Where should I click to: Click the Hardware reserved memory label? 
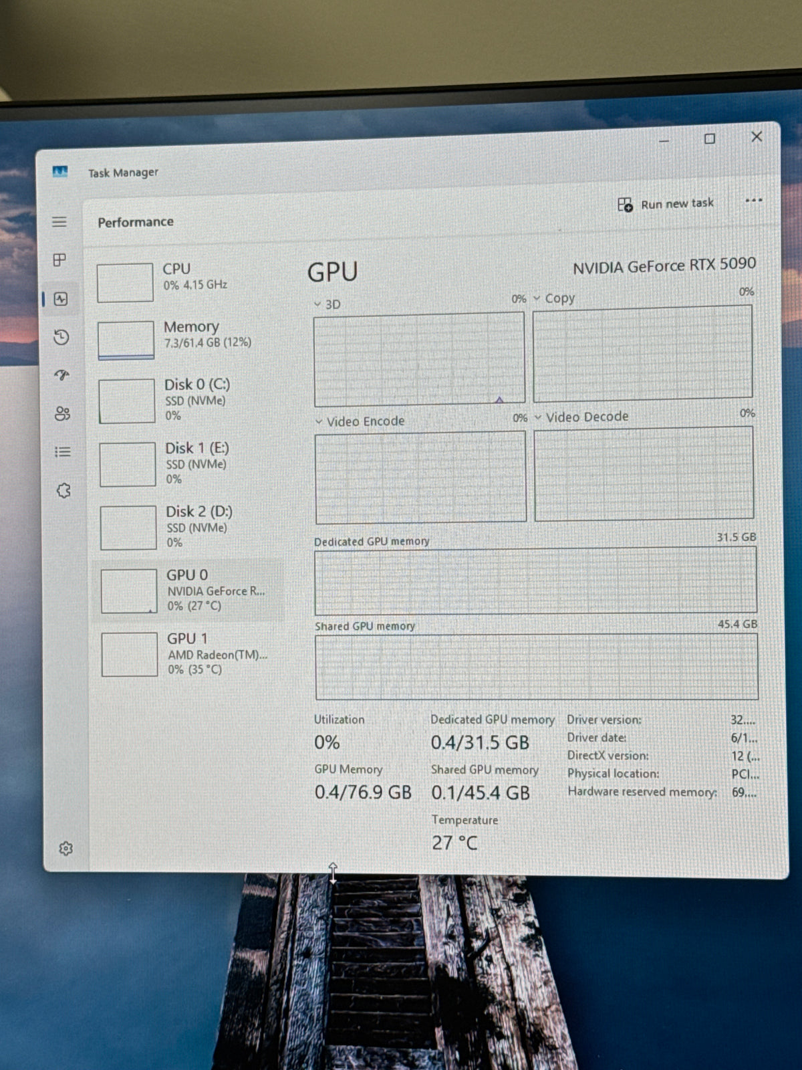[x=642, y=792]
